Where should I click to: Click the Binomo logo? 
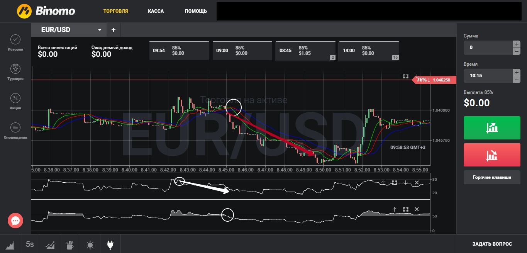46,11
